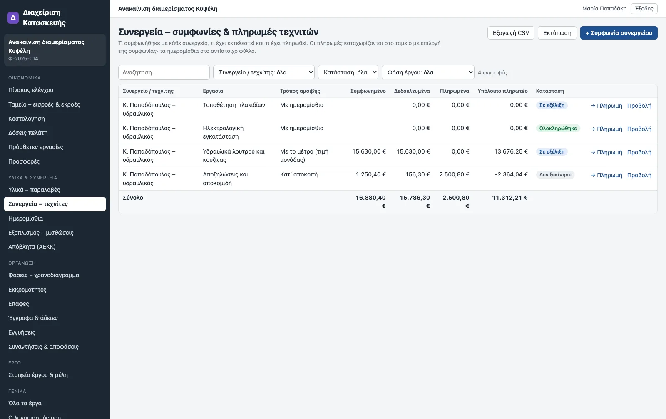
Task: Click Προβολή for Αποξηλώσεις και αποκομιδή row
Action: [x=639, y=175]
